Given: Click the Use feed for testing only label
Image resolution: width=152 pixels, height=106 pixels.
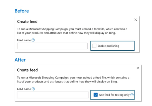Looking at the screenshot, I should point(114,95).
